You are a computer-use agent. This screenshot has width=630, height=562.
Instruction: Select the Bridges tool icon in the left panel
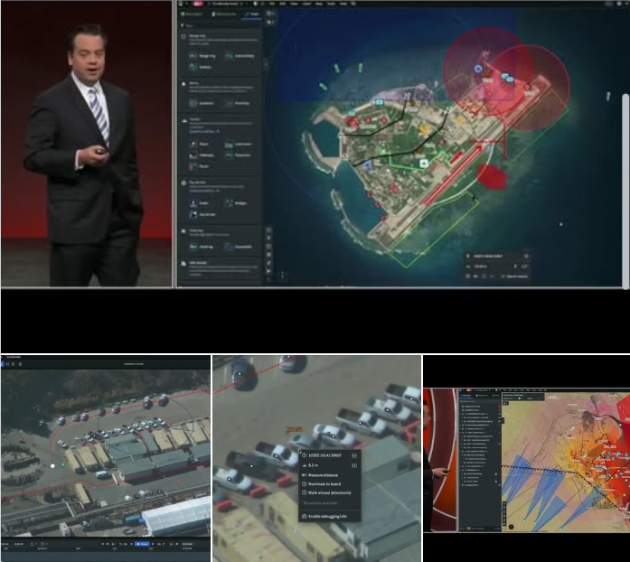(x=230, y=204)
